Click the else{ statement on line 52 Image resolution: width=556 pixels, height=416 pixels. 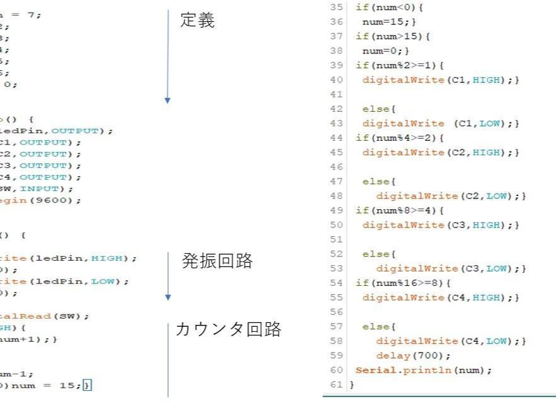[378, 254]
